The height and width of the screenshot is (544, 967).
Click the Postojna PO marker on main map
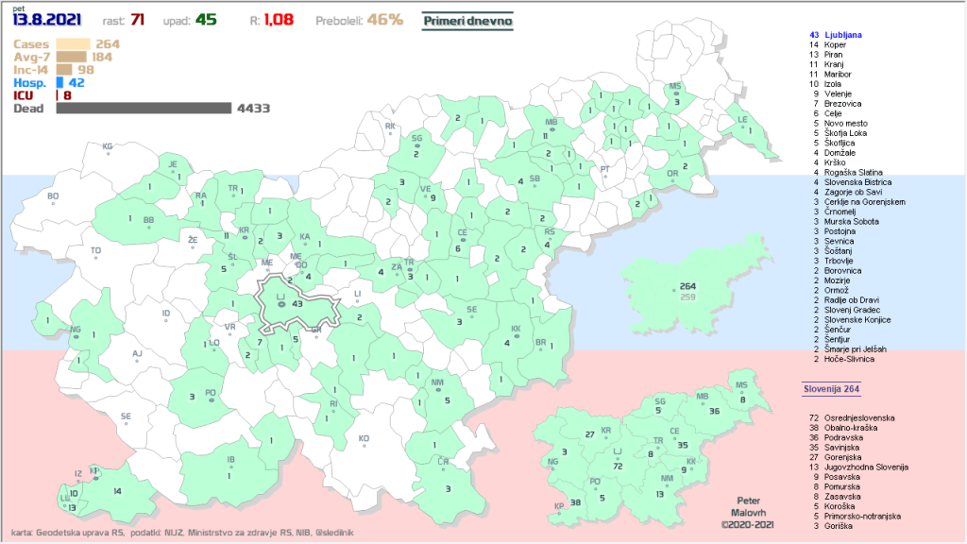coord(211,394)
